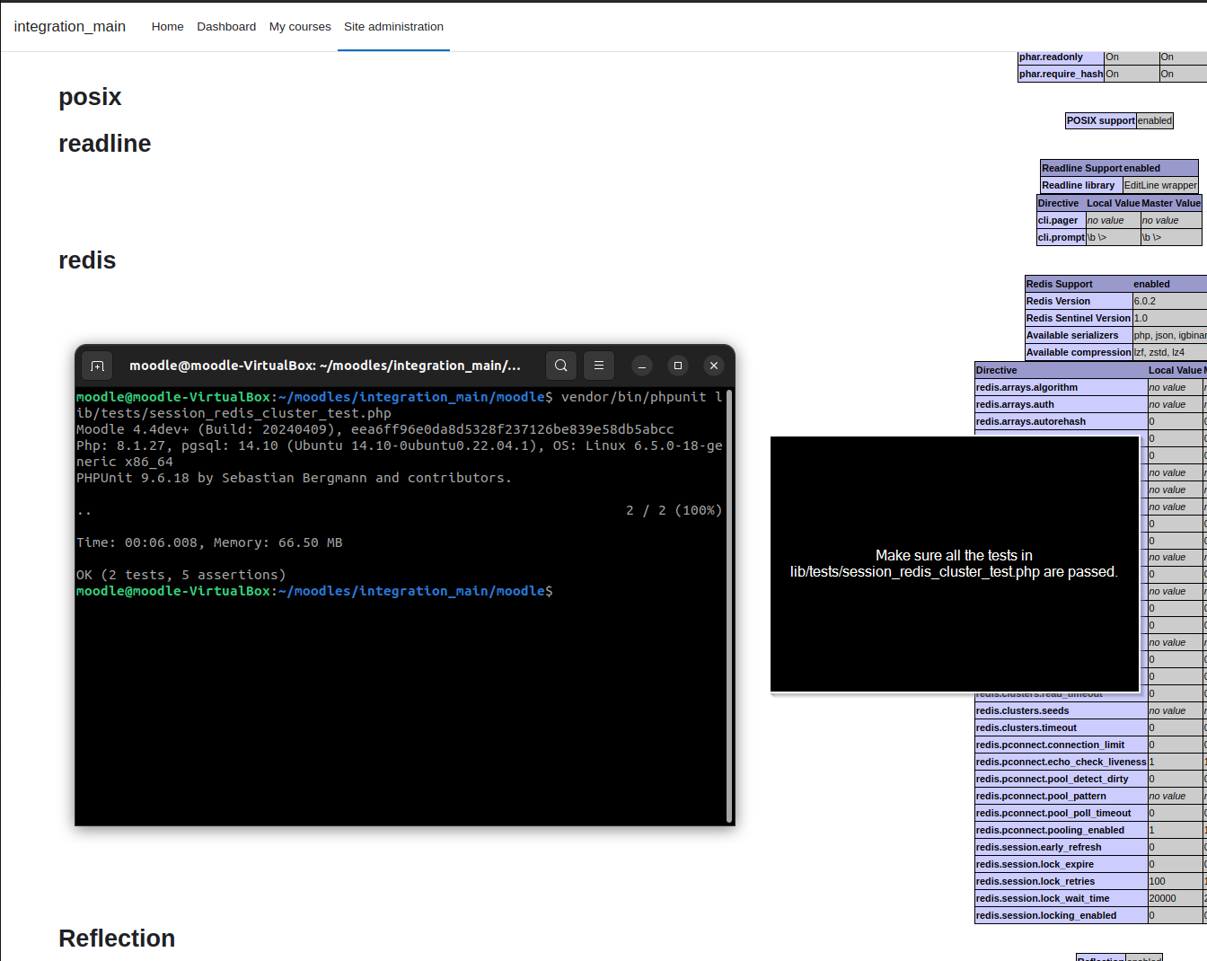This screenshot has height=961, width=1207.
Task: Click the Redis Support enabled header
Action: coord(1116,284)
